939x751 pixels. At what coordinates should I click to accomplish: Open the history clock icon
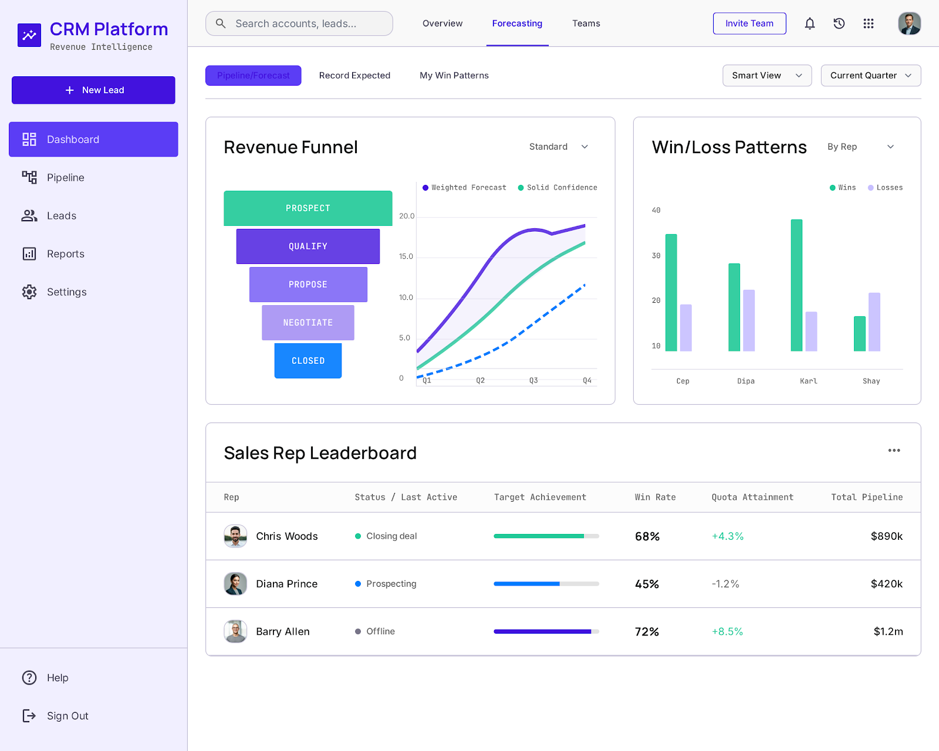coord(839,23)
